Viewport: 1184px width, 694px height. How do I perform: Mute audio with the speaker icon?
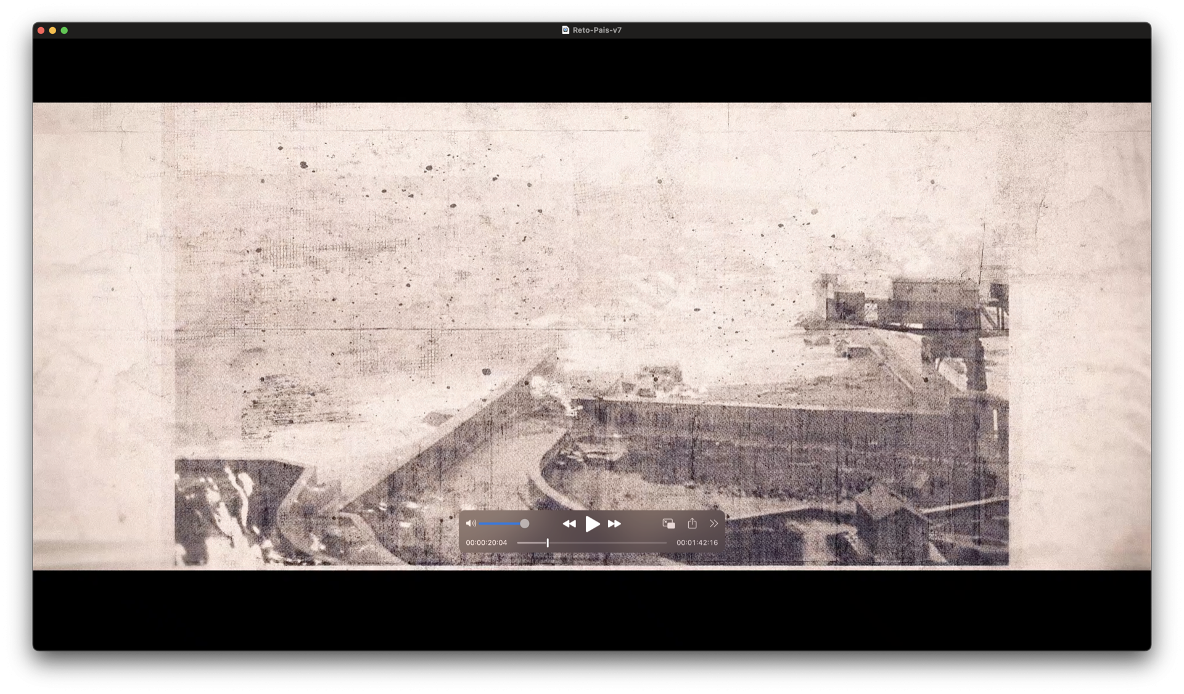click(x=471, y=523)
